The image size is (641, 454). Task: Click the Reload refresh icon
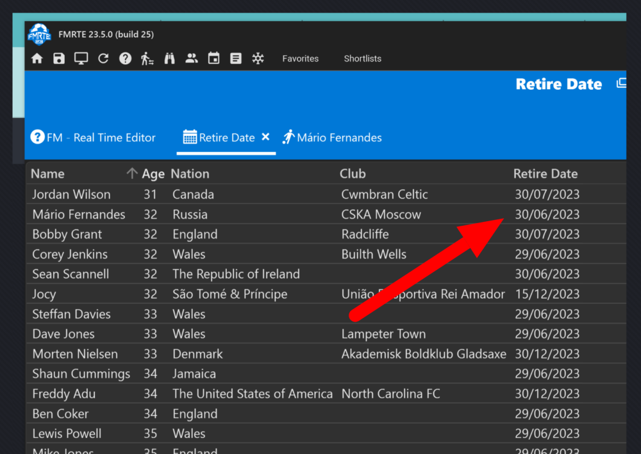click(103, 58)
